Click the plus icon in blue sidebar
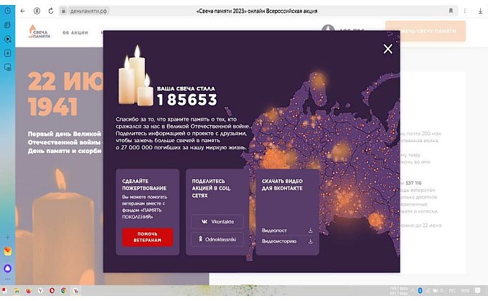Viewport: 488px width, 301px height. click(7, 237)
